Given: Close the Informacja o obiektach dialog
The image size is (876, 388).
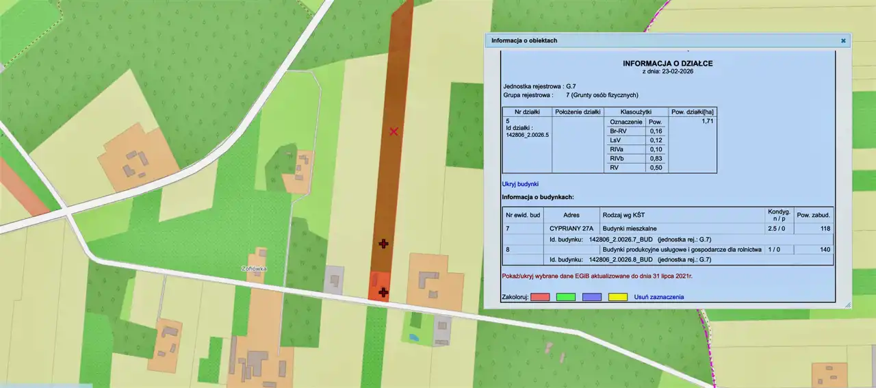Looking at the screenshot, I should (x=843, y=40).
